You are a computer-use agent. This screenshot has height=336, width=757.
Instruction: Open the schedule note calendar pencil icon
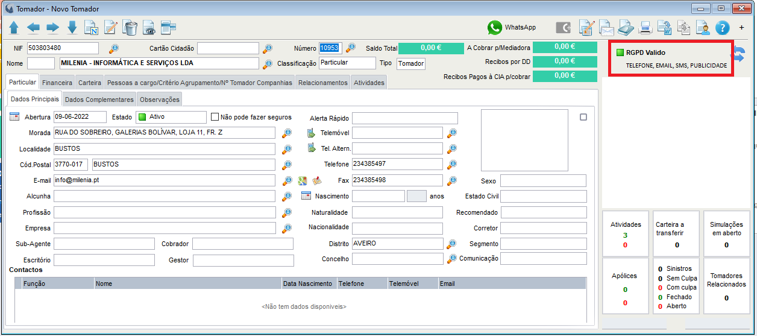(x=586, y=28)
